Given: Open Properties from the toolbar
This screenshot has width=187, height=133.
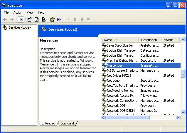Looking at the screenshot, I should coord(30,19).
